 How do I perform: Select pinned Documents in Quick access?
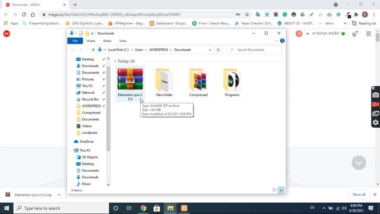[90, 73]
